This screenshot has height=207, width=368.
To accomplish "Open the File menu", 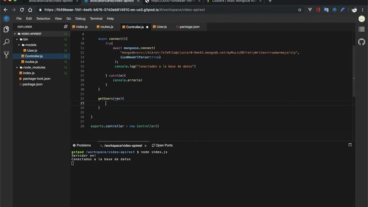I will pos(19,18).
